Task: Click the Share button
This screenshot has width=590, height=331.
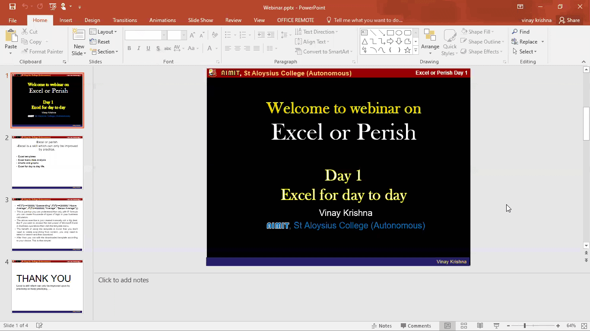Action: pos(569,20)
